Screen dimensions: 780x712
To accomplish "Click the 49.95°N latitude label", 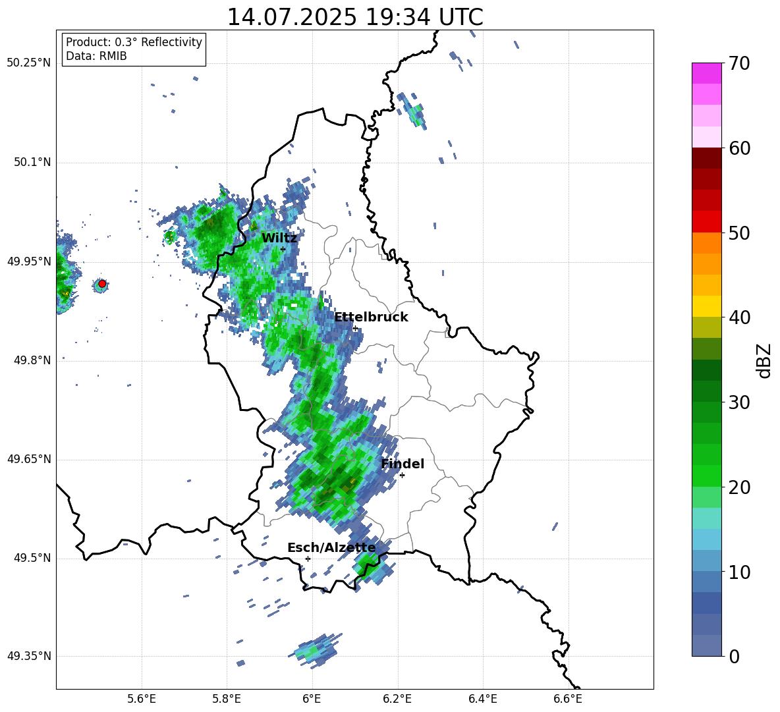I will point(29,261).
